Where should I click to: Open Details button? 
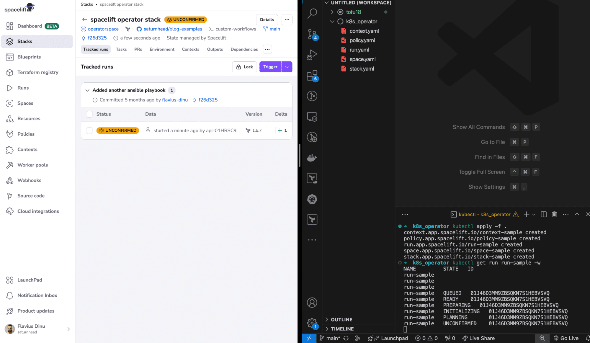(x=267, y=19)
